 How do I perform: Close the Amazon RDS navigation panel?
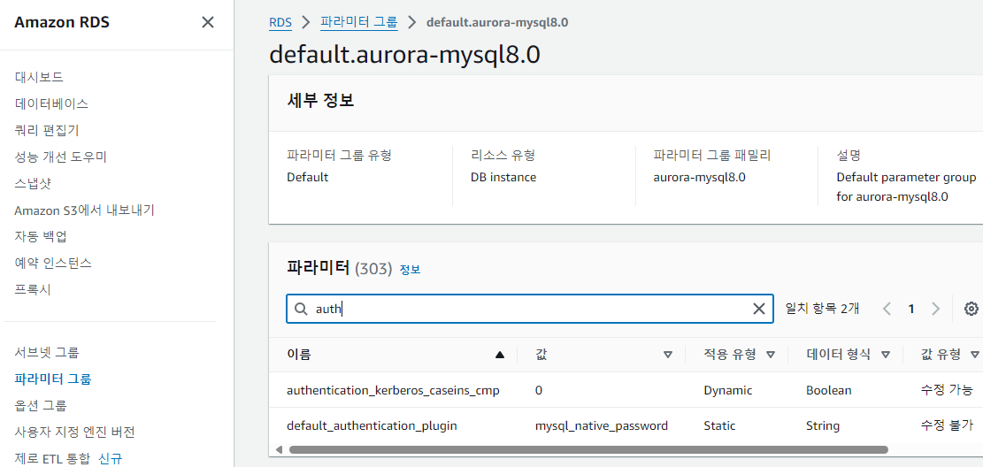click(208, 23)
